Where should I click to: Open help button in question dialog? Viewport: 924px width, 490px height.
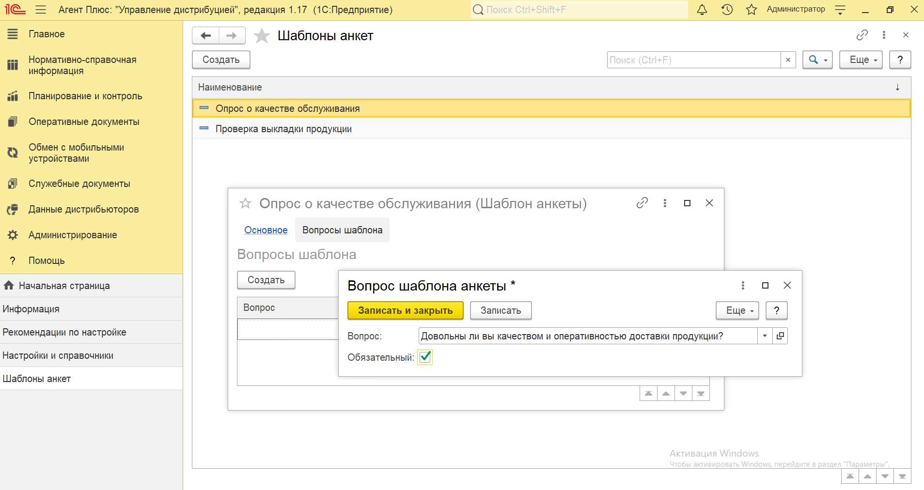pos(776,310)
